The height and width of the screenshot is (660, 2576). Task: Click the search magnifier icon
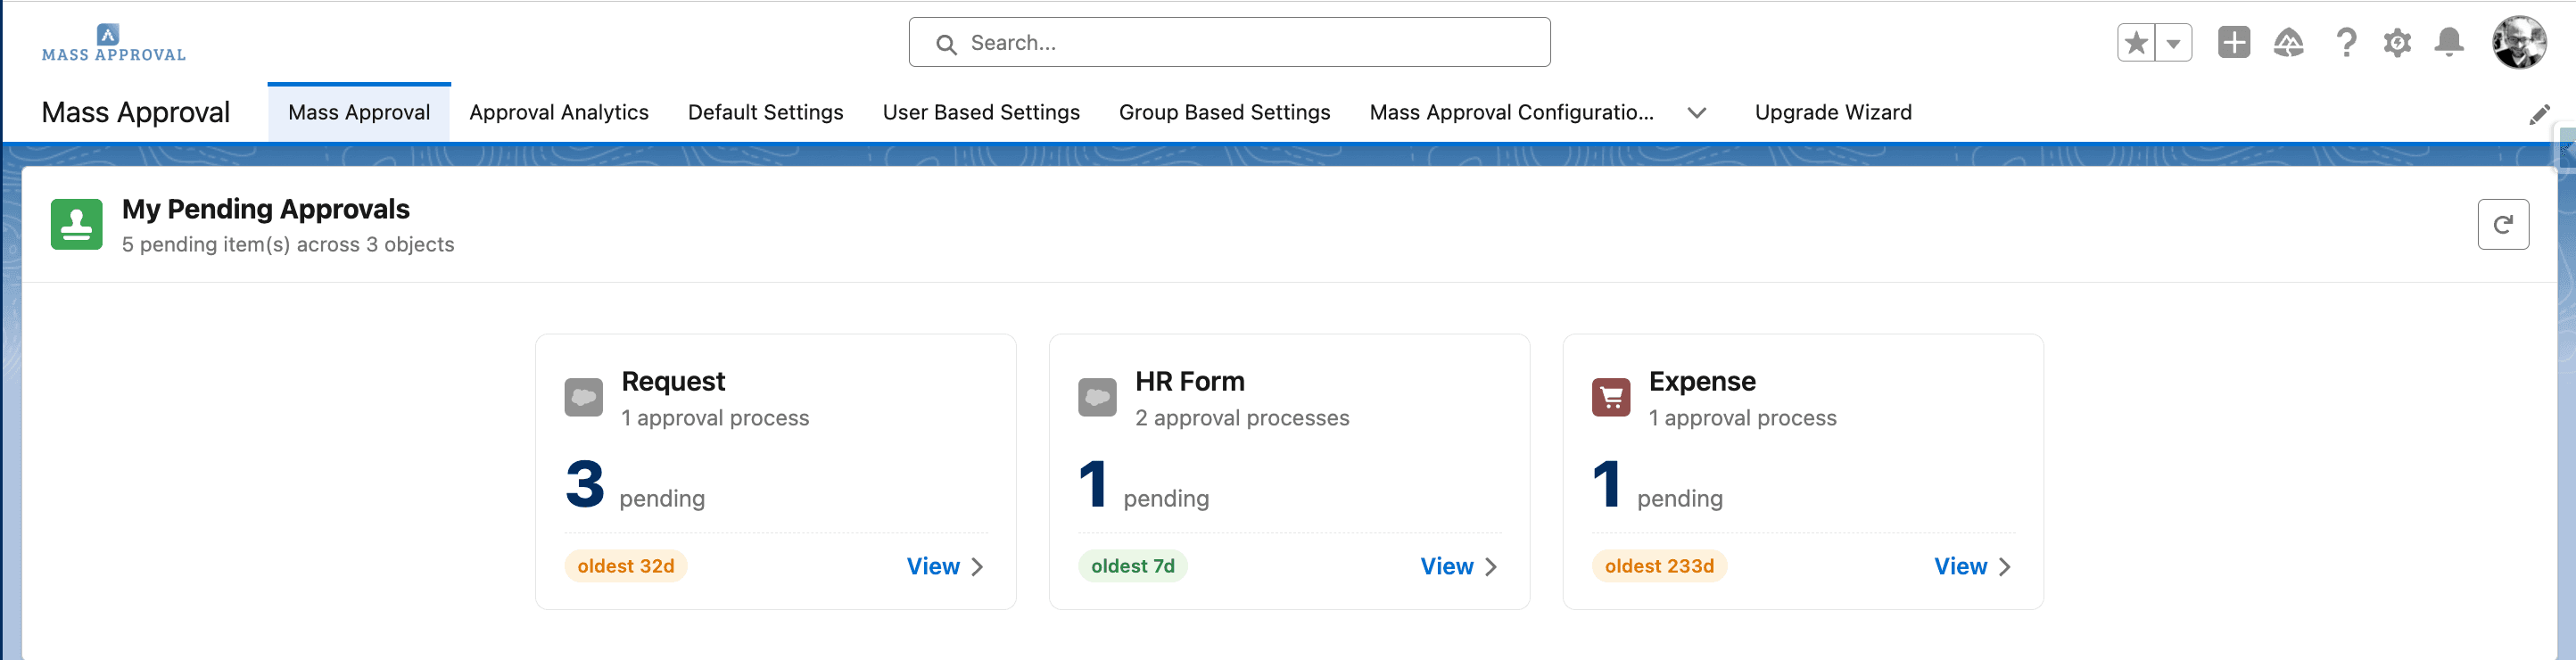pyautogui.click(x=945, y=44)
